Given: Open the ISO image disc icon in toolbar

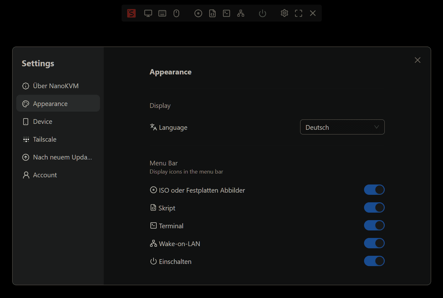Looking at the screenshot, I should coord(198,13).
